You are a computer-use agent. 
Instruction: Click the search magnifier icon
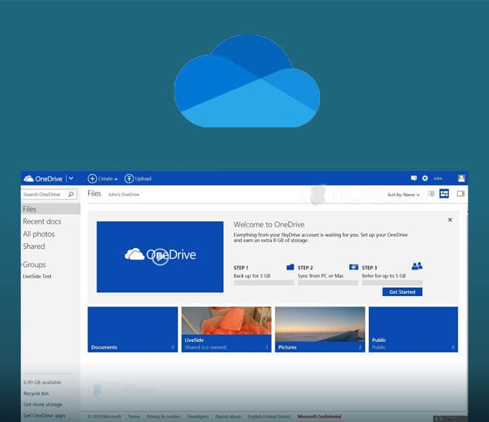point(71,194)
